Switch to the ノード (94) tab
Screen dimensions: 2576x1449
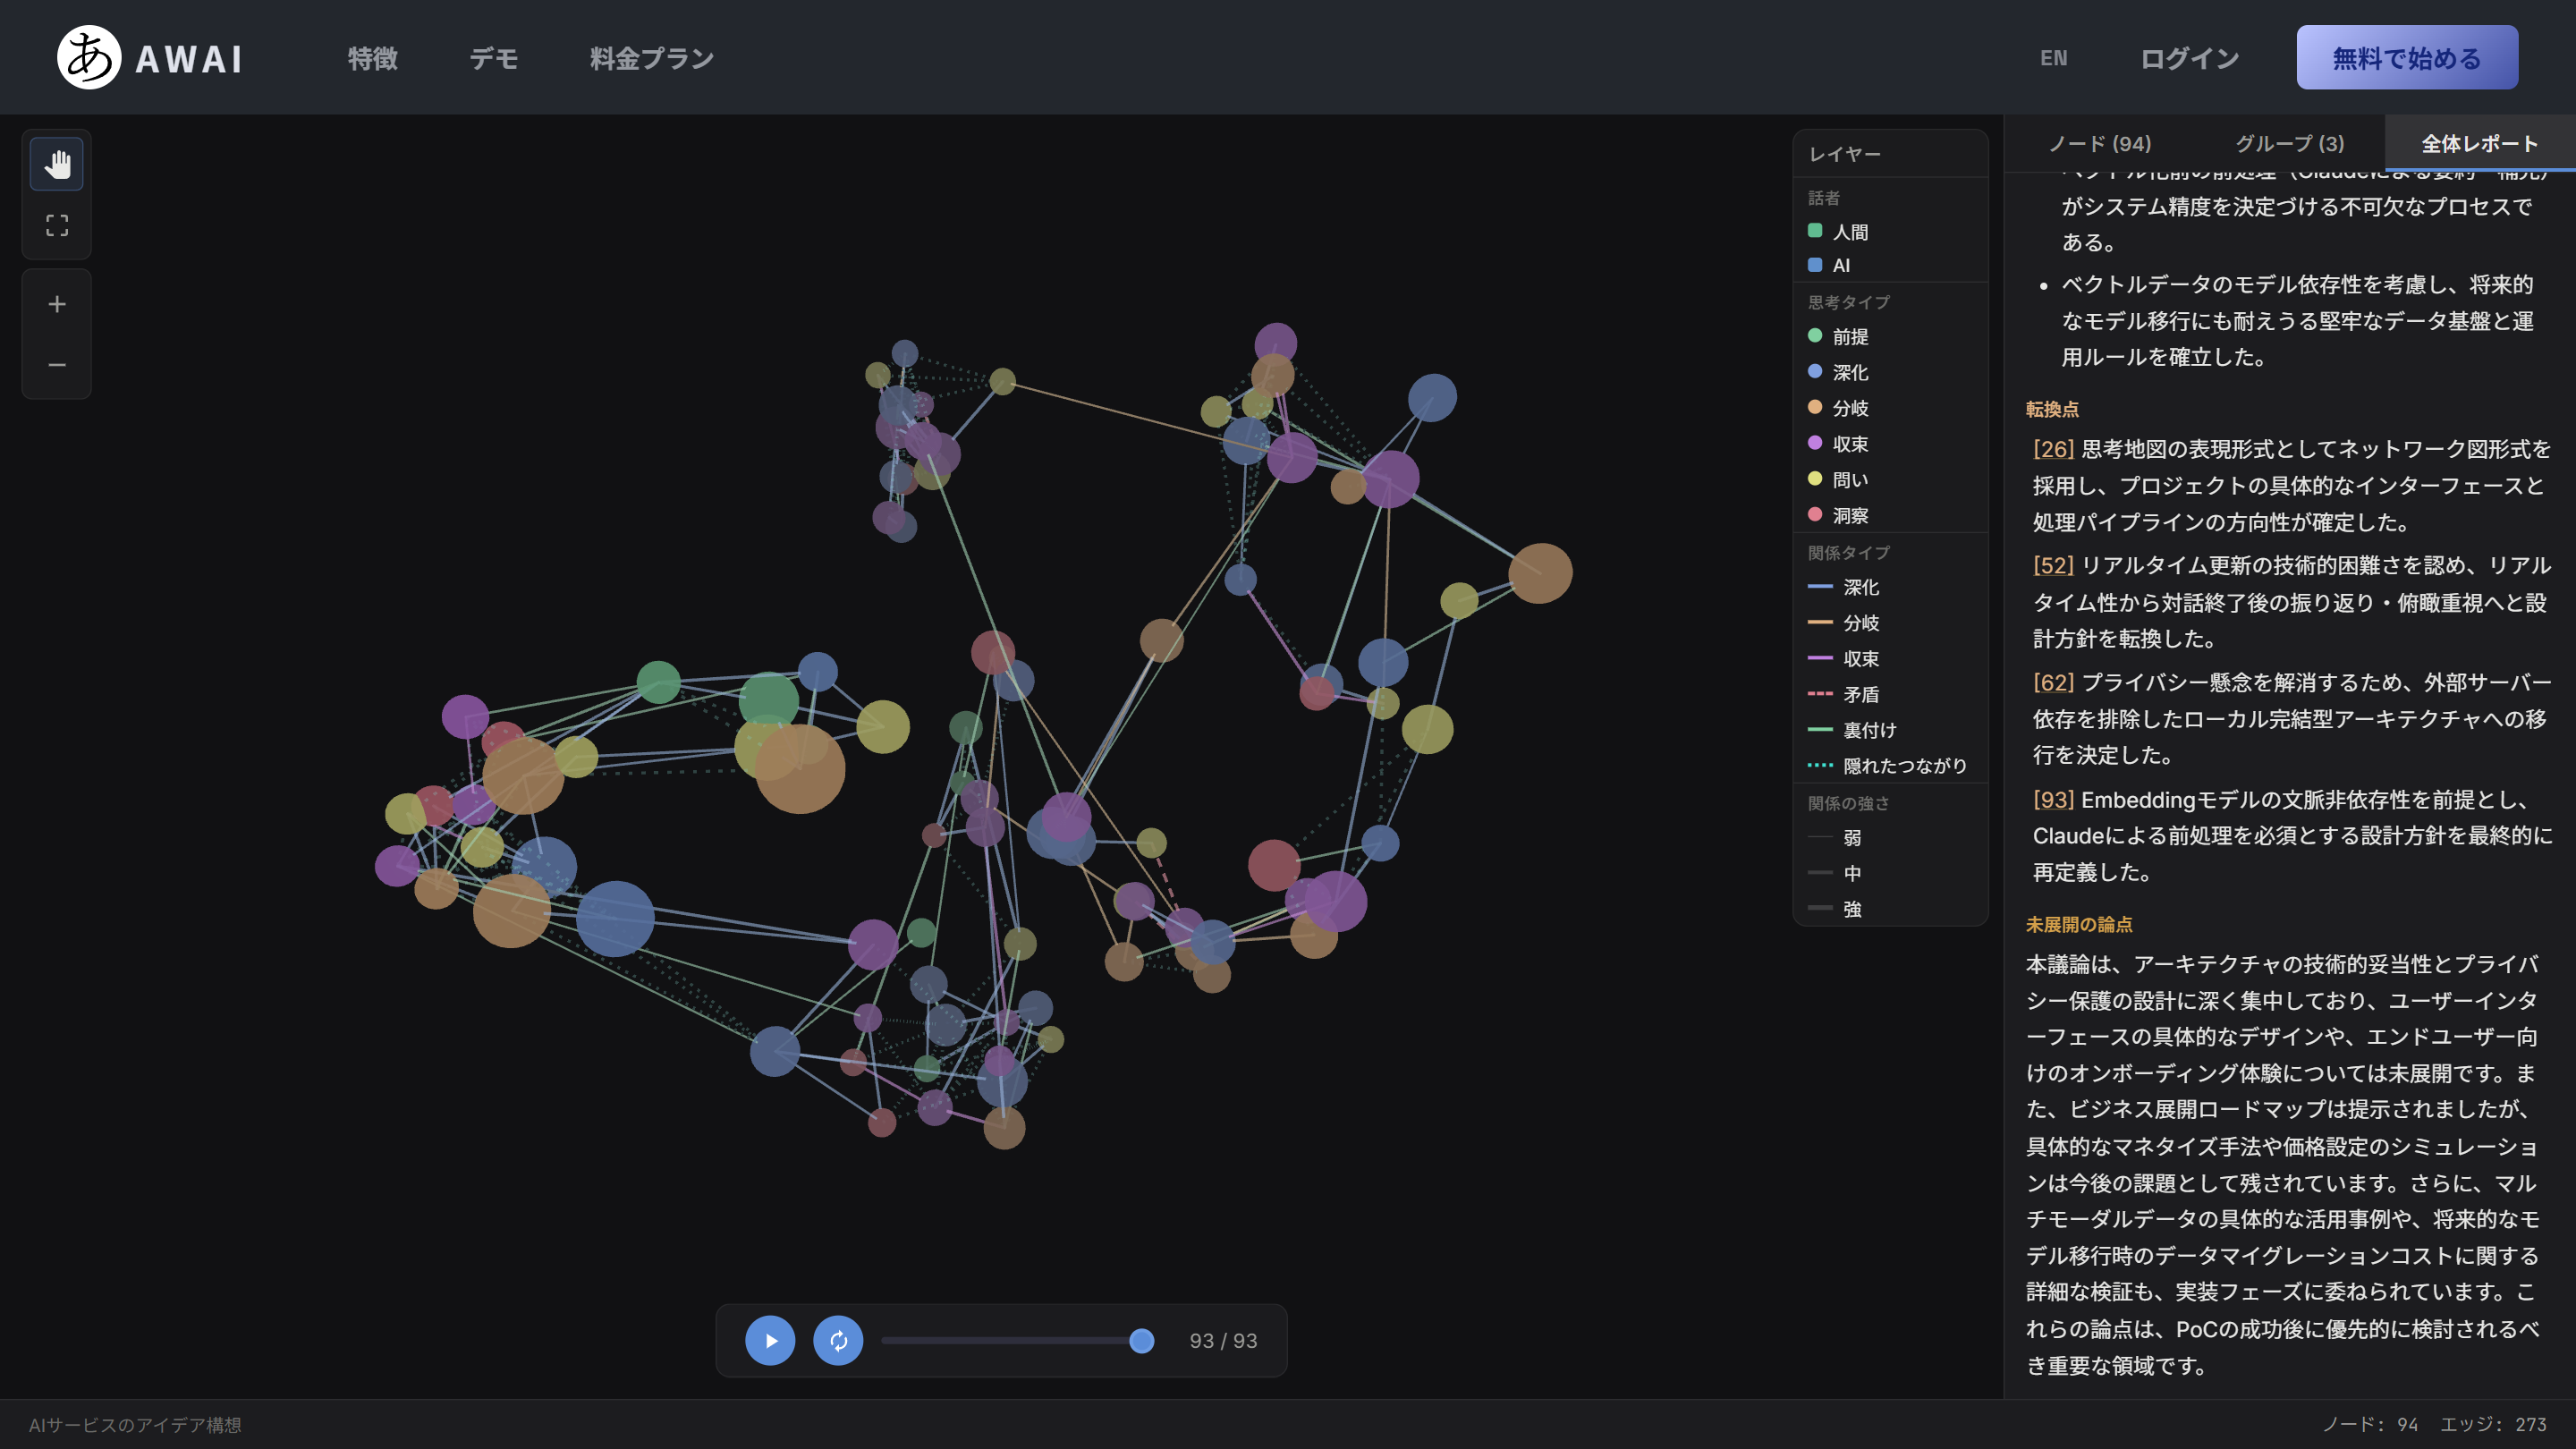[x=2099, y=143]
